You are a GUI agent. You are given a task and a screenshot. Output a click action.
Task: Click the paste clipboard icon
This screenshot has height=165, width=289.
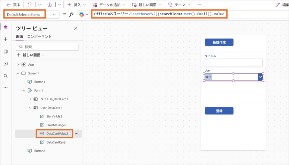point(50,5)
